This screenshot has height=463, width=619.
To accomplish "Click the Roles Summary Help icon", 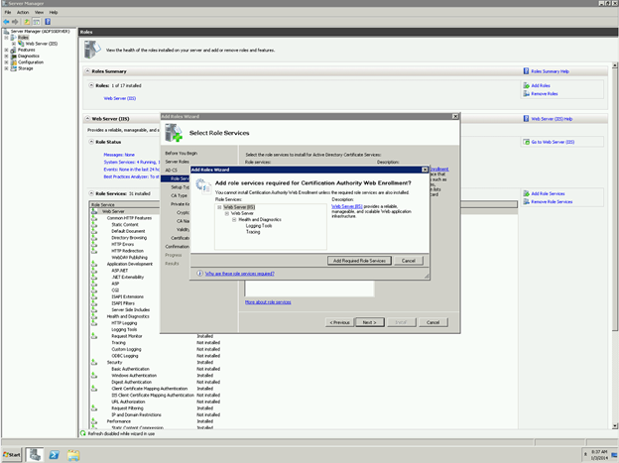I will tap(526, 71).
